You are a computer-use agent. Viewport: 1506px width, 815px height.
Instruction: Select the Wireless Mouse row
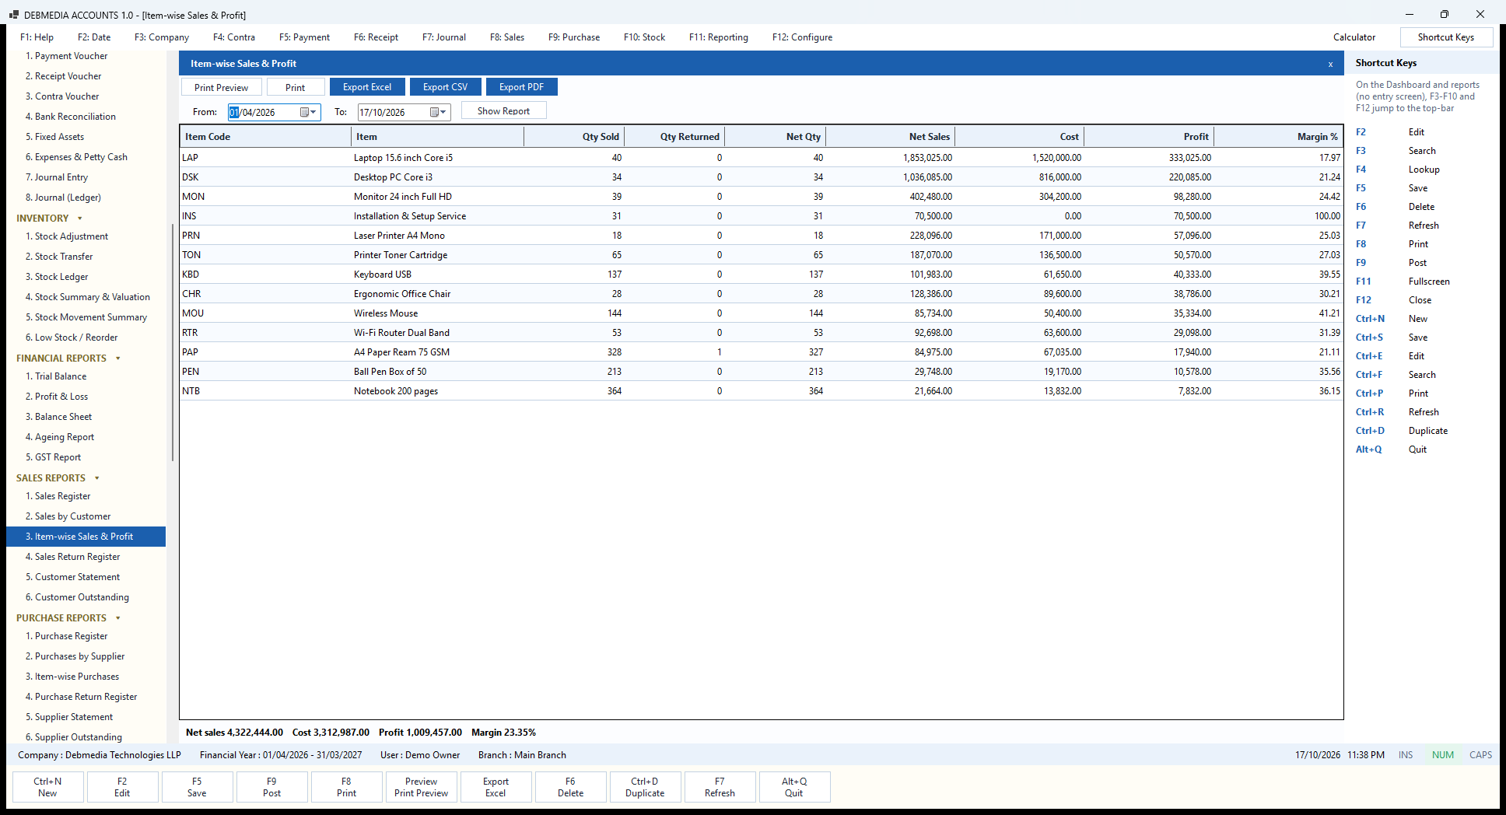point(762,313)
